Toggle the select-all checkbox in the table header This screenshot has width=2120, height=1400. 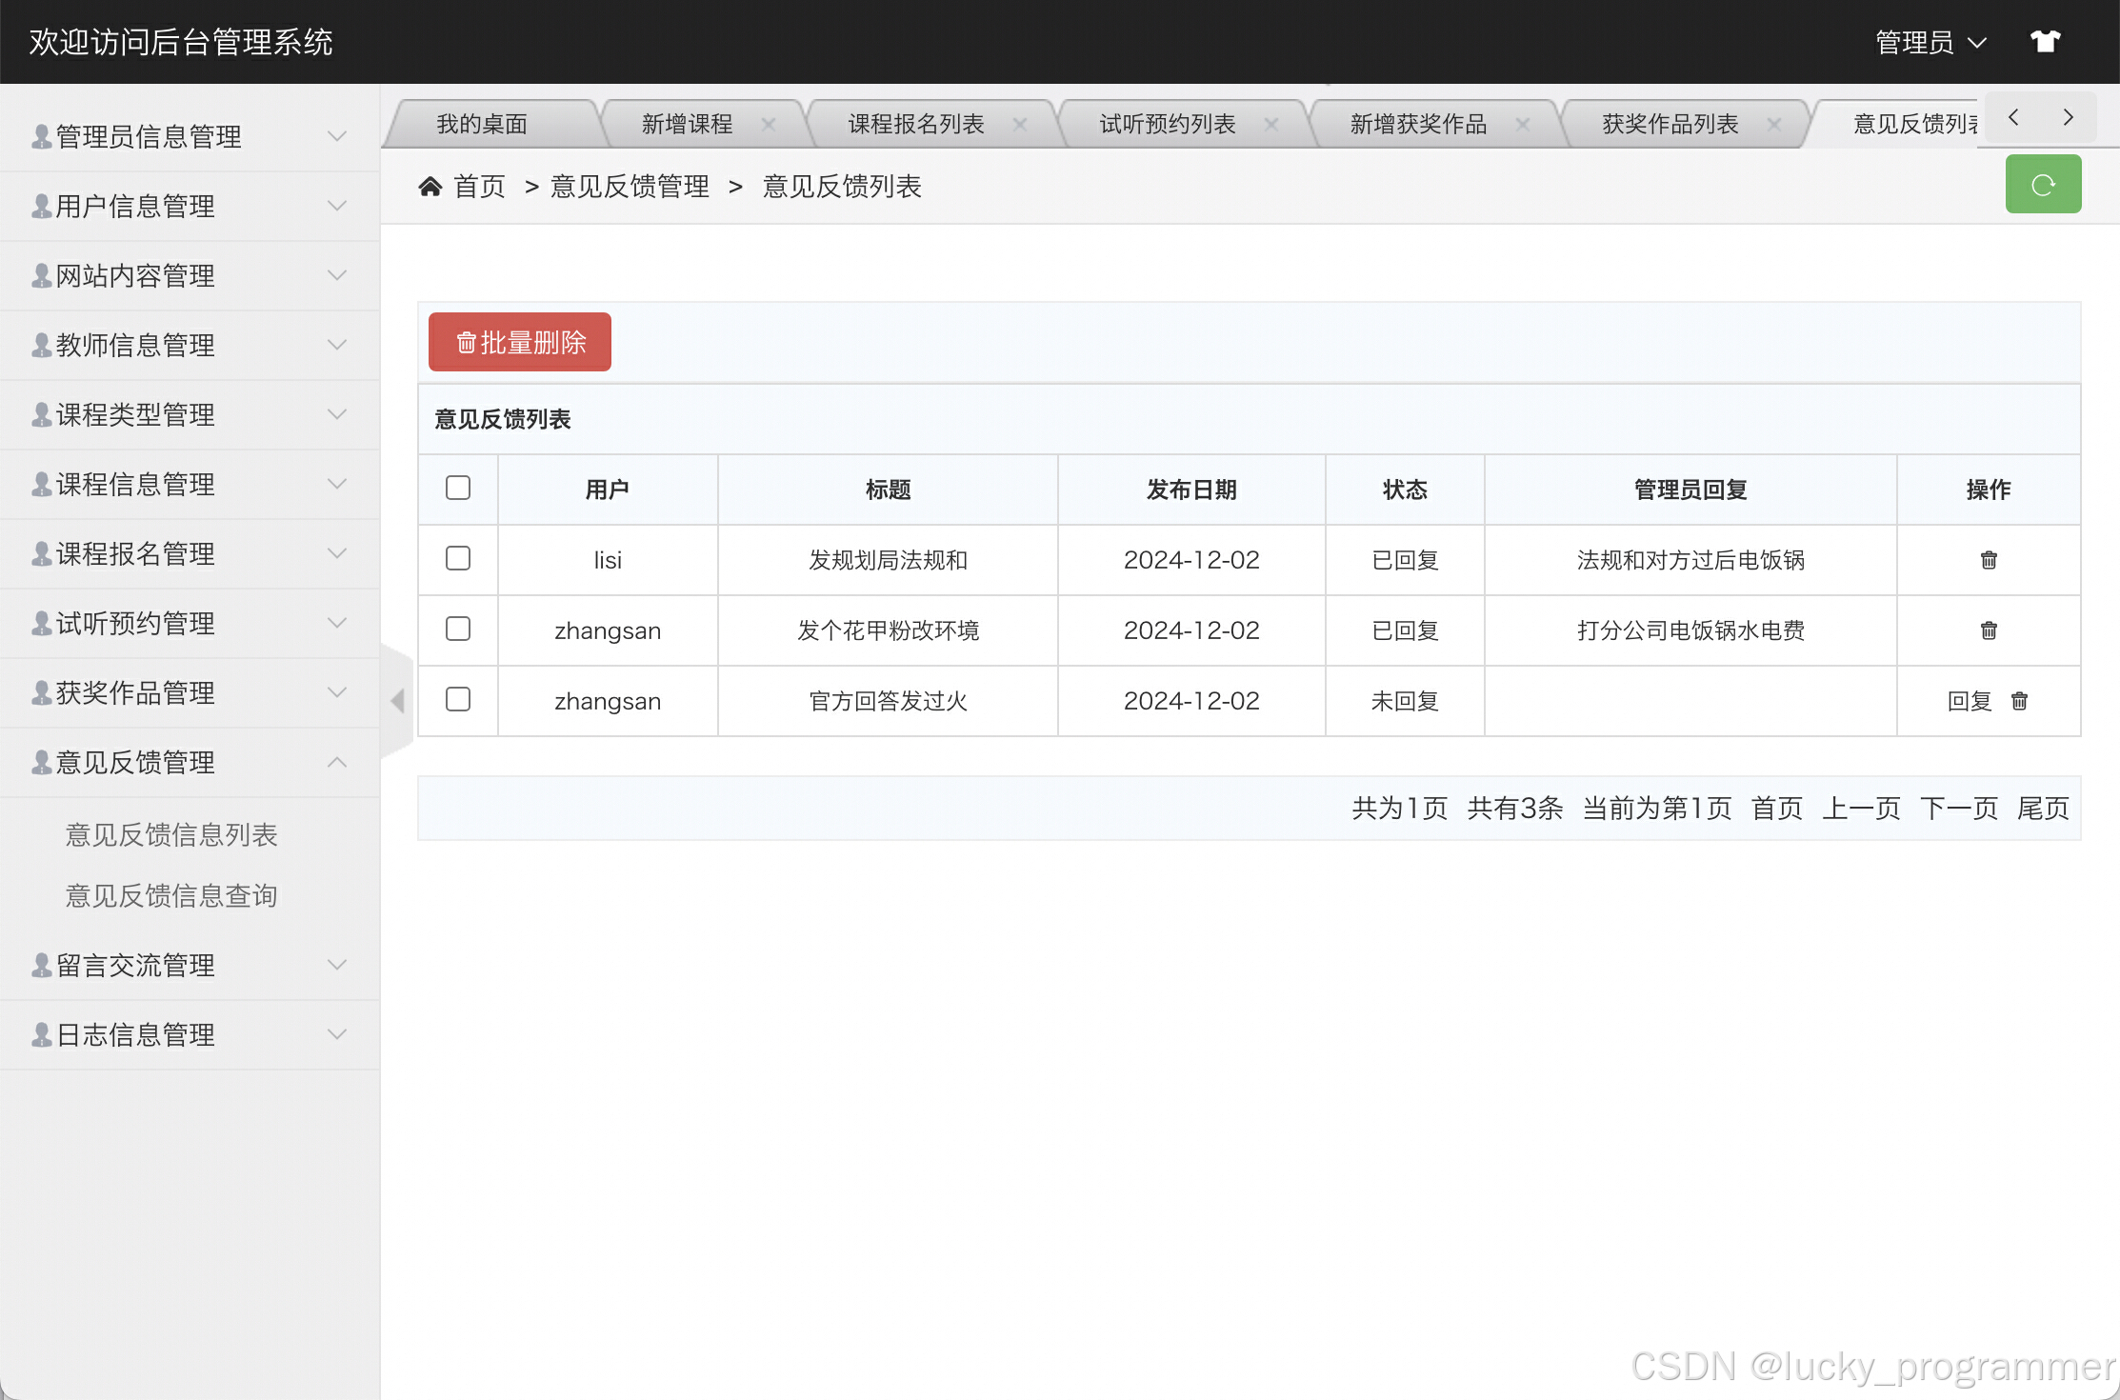tap(458, 488)
